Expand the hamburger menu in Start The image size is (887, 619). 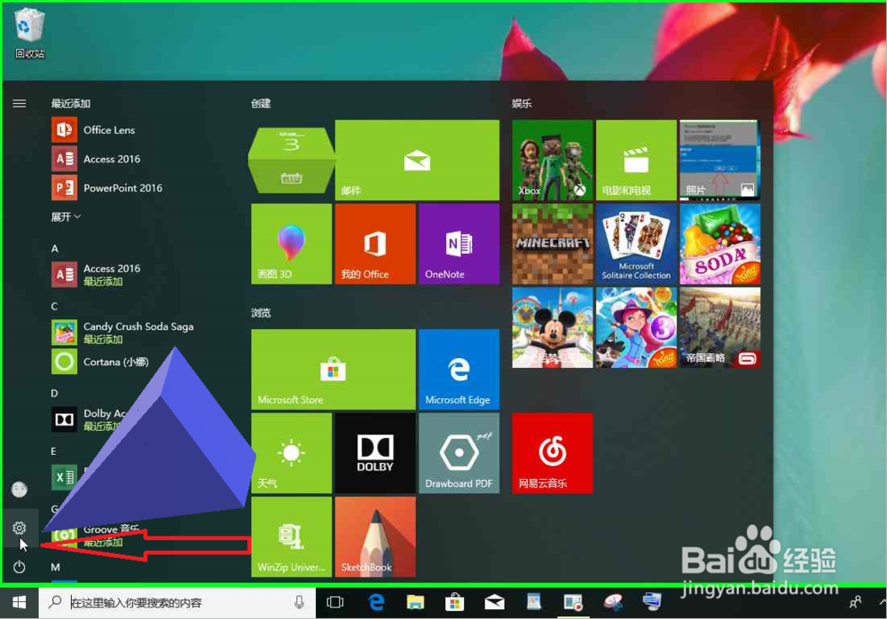coord(20,103)
